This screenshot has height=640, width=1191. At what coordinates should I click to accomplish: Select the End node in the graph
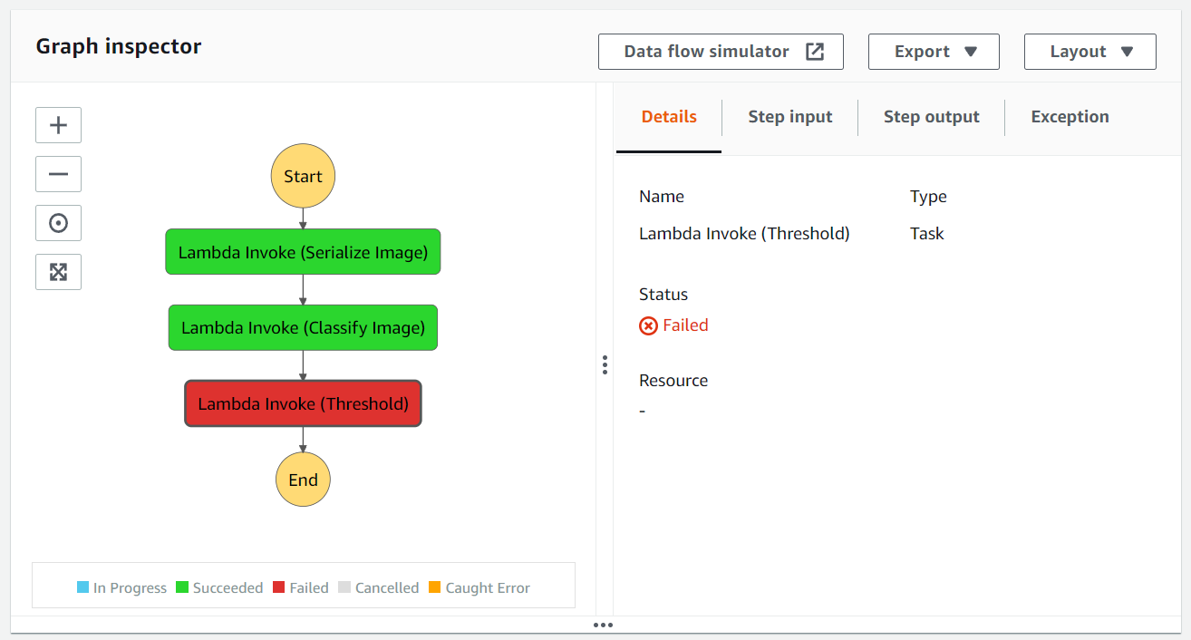click(303, 479)
